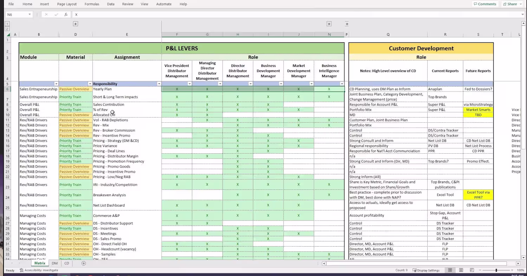Expand column group plus above column N

point(329,24)
